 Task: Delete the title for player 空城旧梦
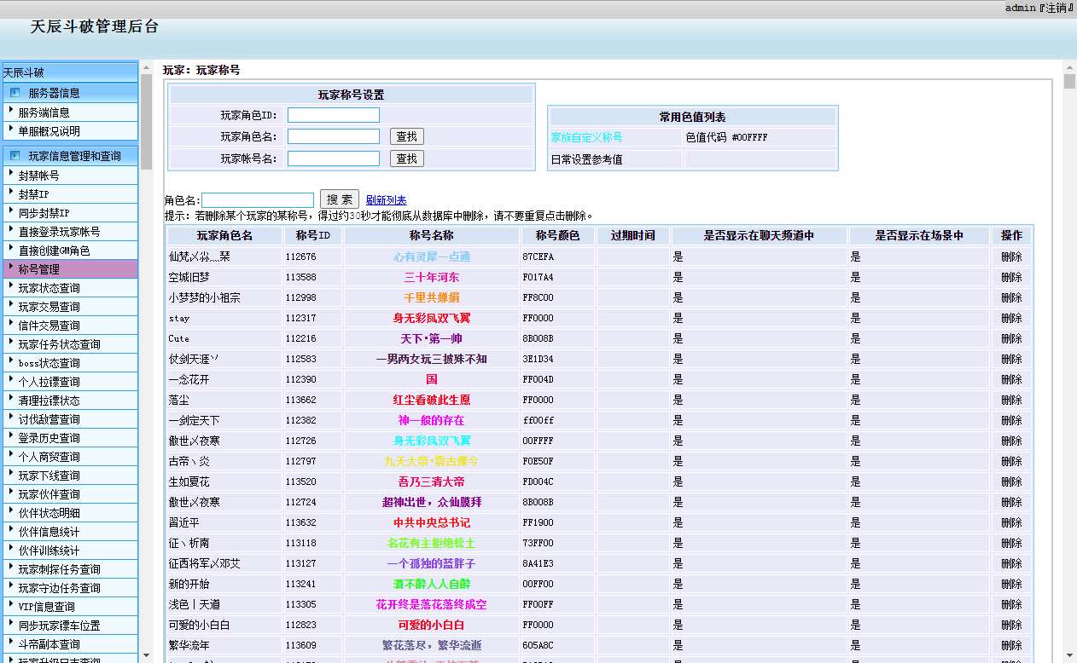pos(1011,277)
